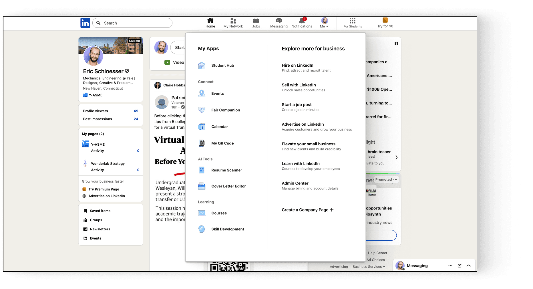Open Fair Companion handshake icon
Viewport: 533px width, 289px height.
(x=202, y=110)
